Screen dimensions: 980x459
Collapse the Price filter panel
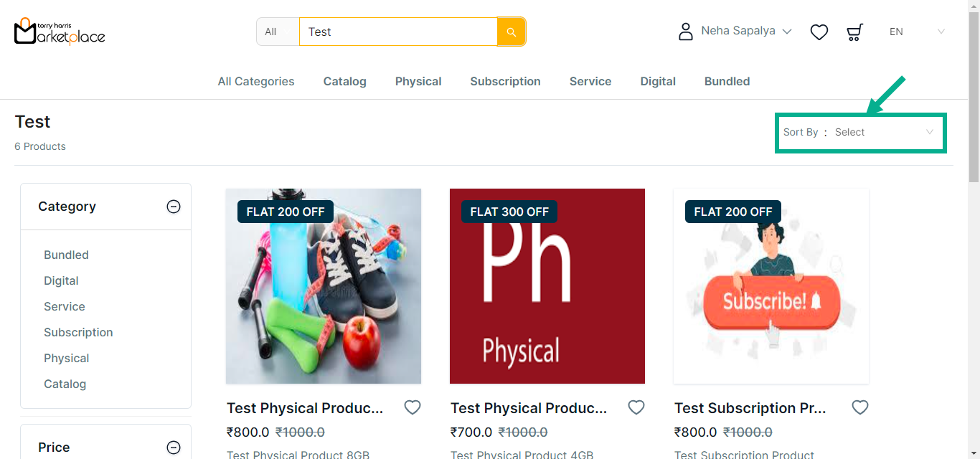pyautogui.click(x=173, y=448)
